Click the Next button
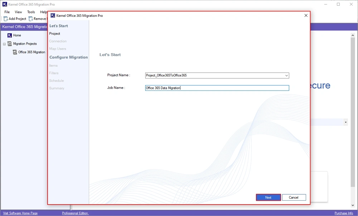358x216 pixels. tap(268, 197)
